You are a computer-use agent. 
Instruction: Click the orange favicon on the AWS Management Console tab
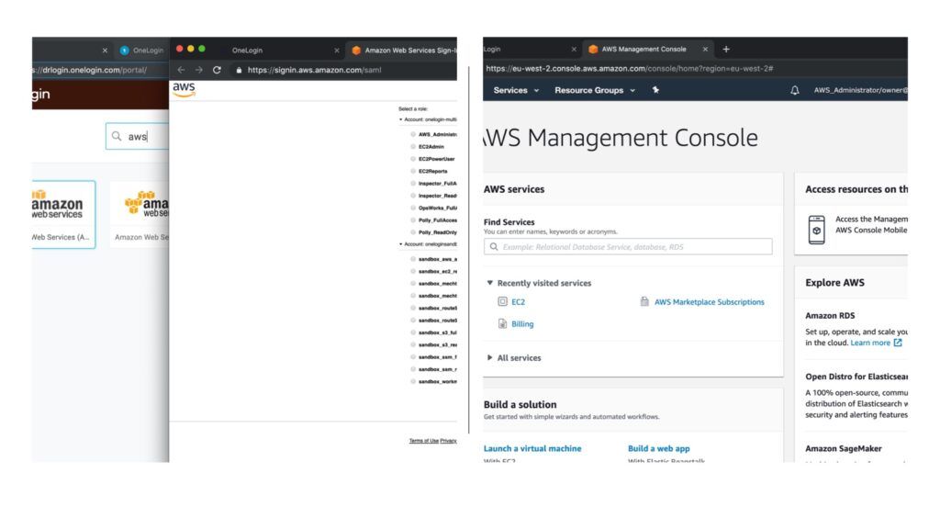[x=593, y=50]
